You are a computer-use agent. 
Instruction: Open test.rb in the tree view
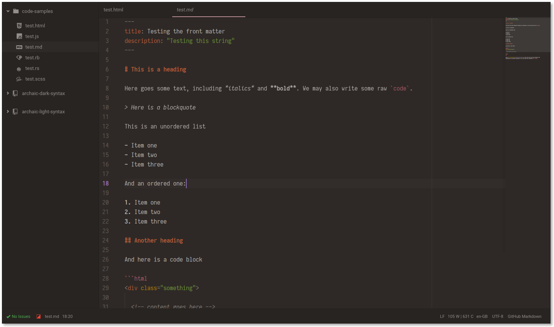(32, 57)
